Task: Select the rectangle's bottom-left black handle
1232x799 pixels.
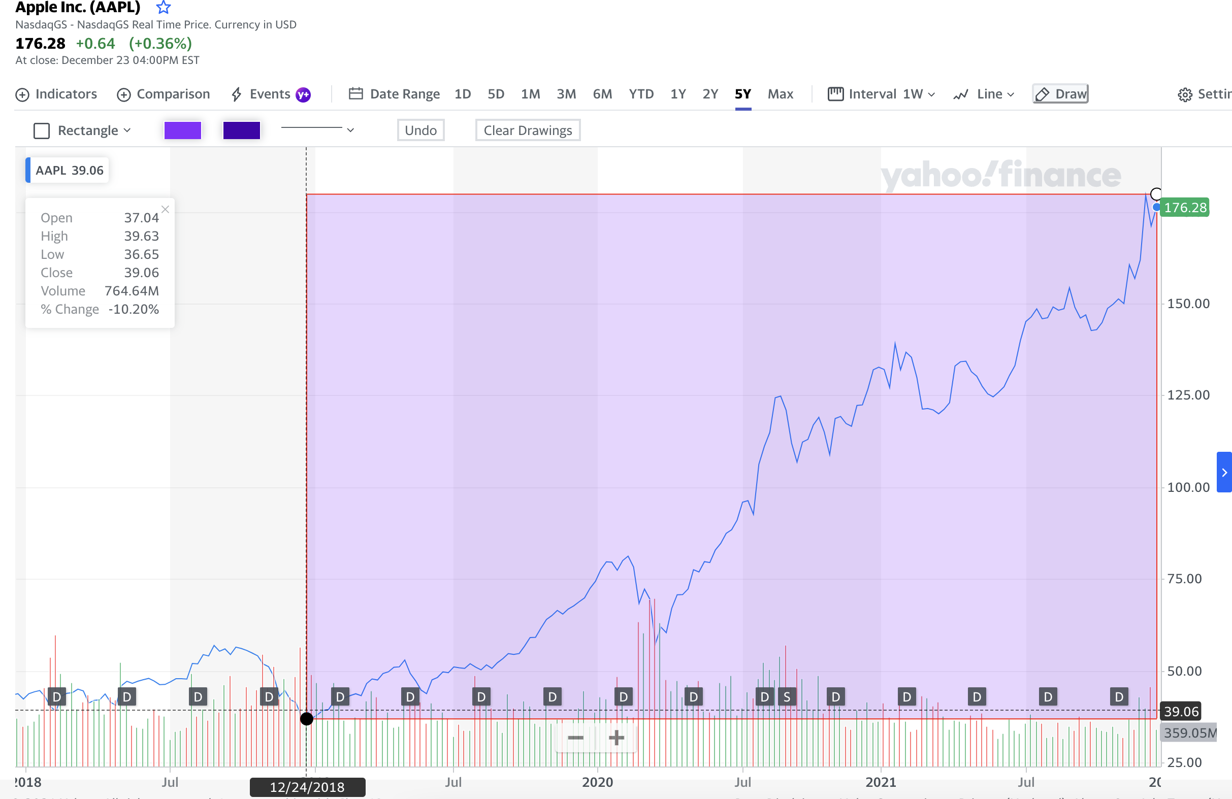Action: point(306,719)
